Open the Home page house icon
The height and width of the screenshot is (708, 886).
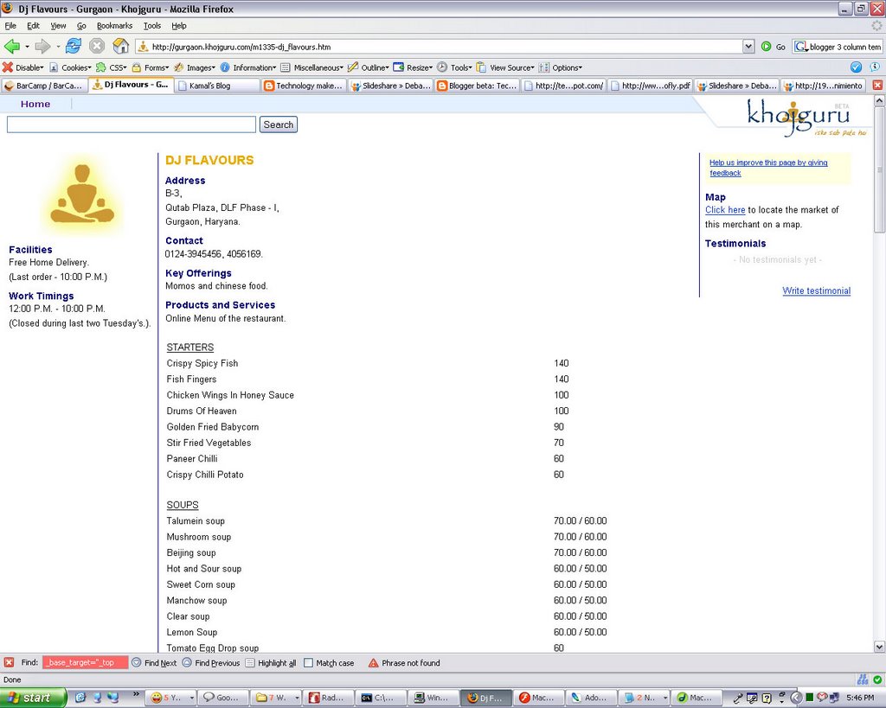click(121, 46)
